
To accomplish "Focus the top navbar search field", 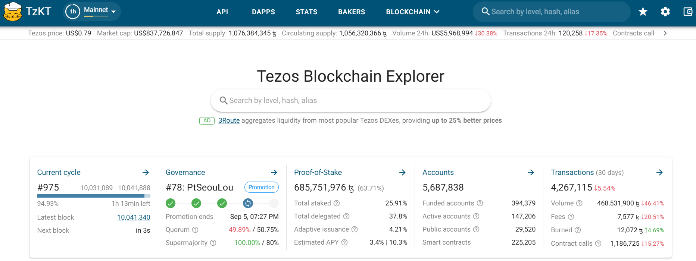I will click(x=552, y=12).
